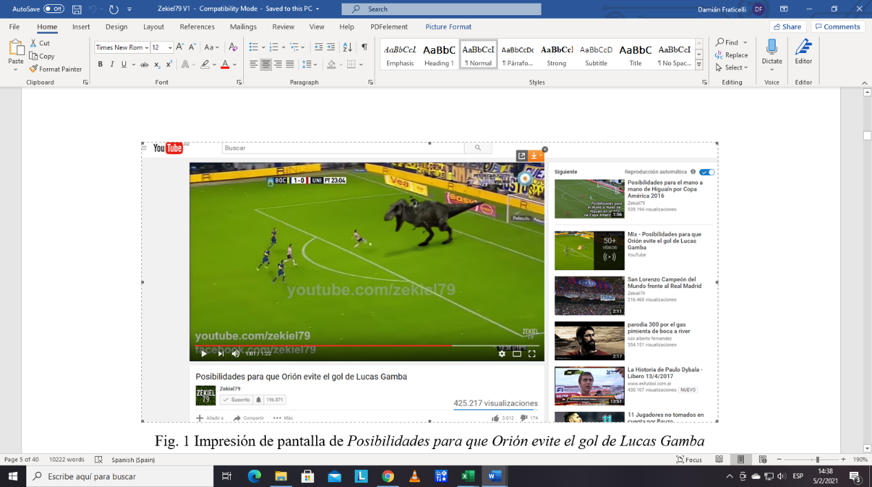872x487 pixels.
Task: Open the font size dropdown
Action: coord(170,48)
